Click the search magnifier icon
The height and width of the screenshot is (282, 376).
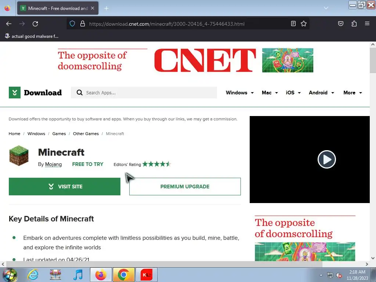click(79, 93)
